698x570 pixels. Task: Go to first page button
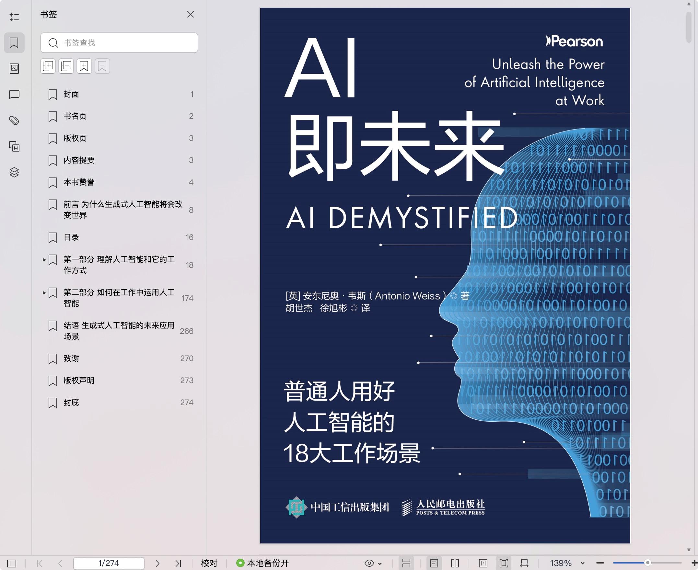(x=40, y=564)
